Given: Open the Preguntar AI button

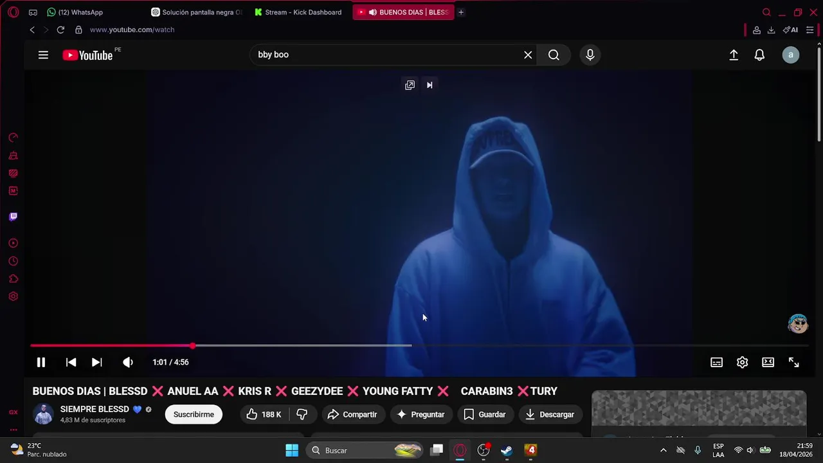Looking at the screenshot, I should tap(421, 414).
